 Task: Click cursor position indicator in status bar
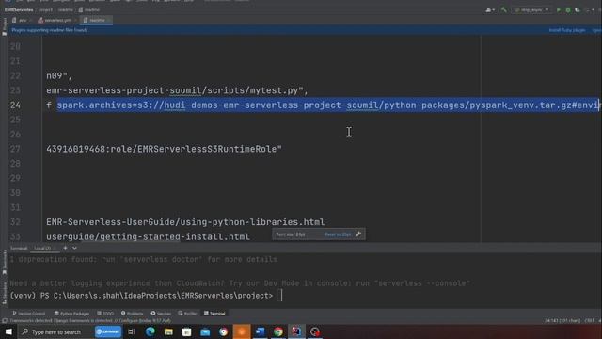pyautogui.click(x=562, y=320)
